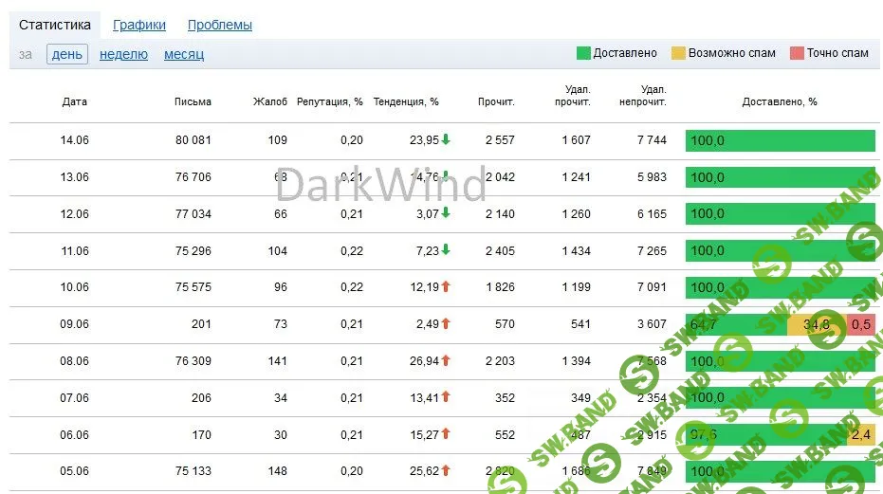Viewport: 883px width, 494px height.
Task: Click the Жалоб column header
Action: click(270, 101)
